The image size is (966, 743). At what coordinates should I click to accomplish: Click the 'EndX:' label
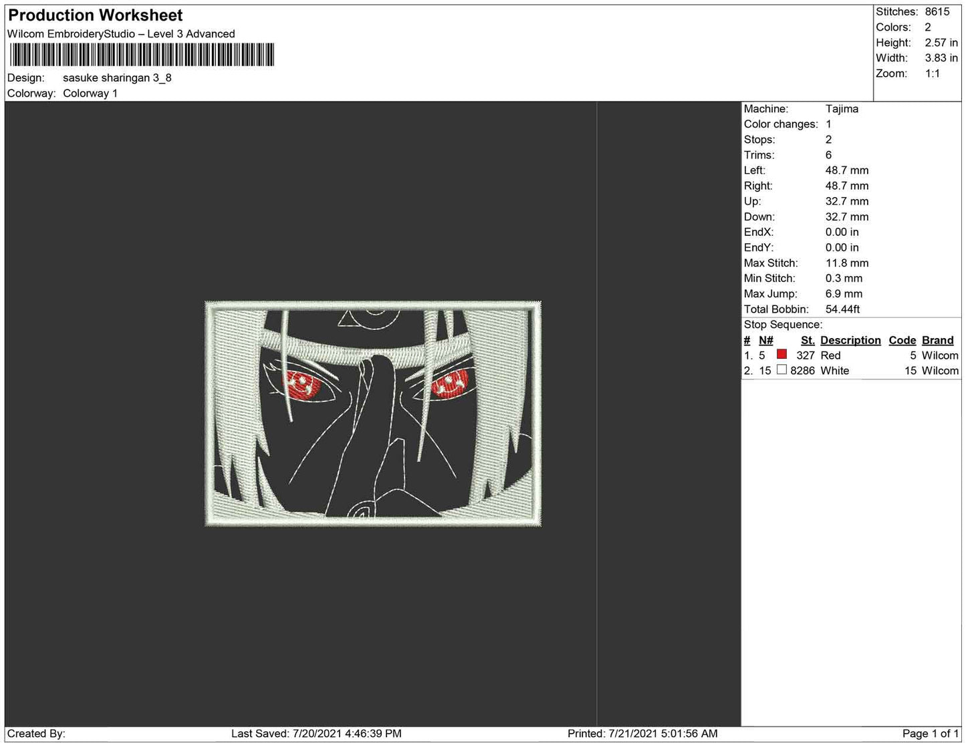(x=759, y=232)
